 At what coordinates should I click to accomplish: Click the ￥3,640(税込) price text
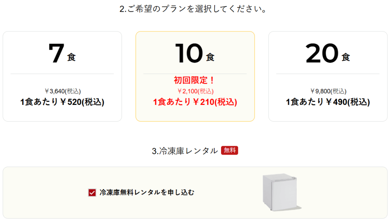click(62, 91)
